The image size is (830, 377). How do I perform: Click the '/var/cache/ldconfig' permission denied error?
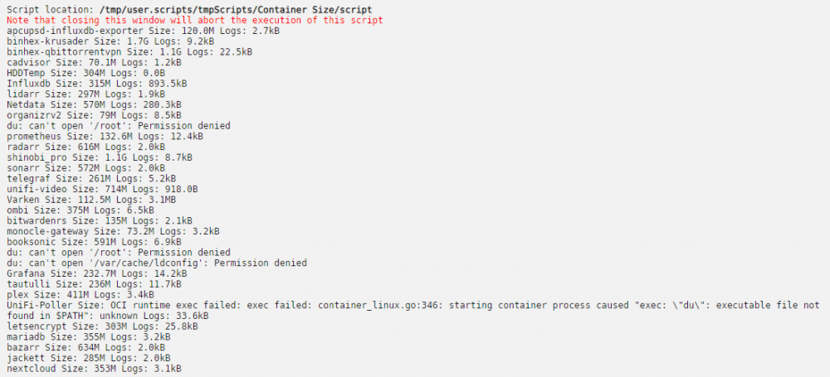pos(157,263)
